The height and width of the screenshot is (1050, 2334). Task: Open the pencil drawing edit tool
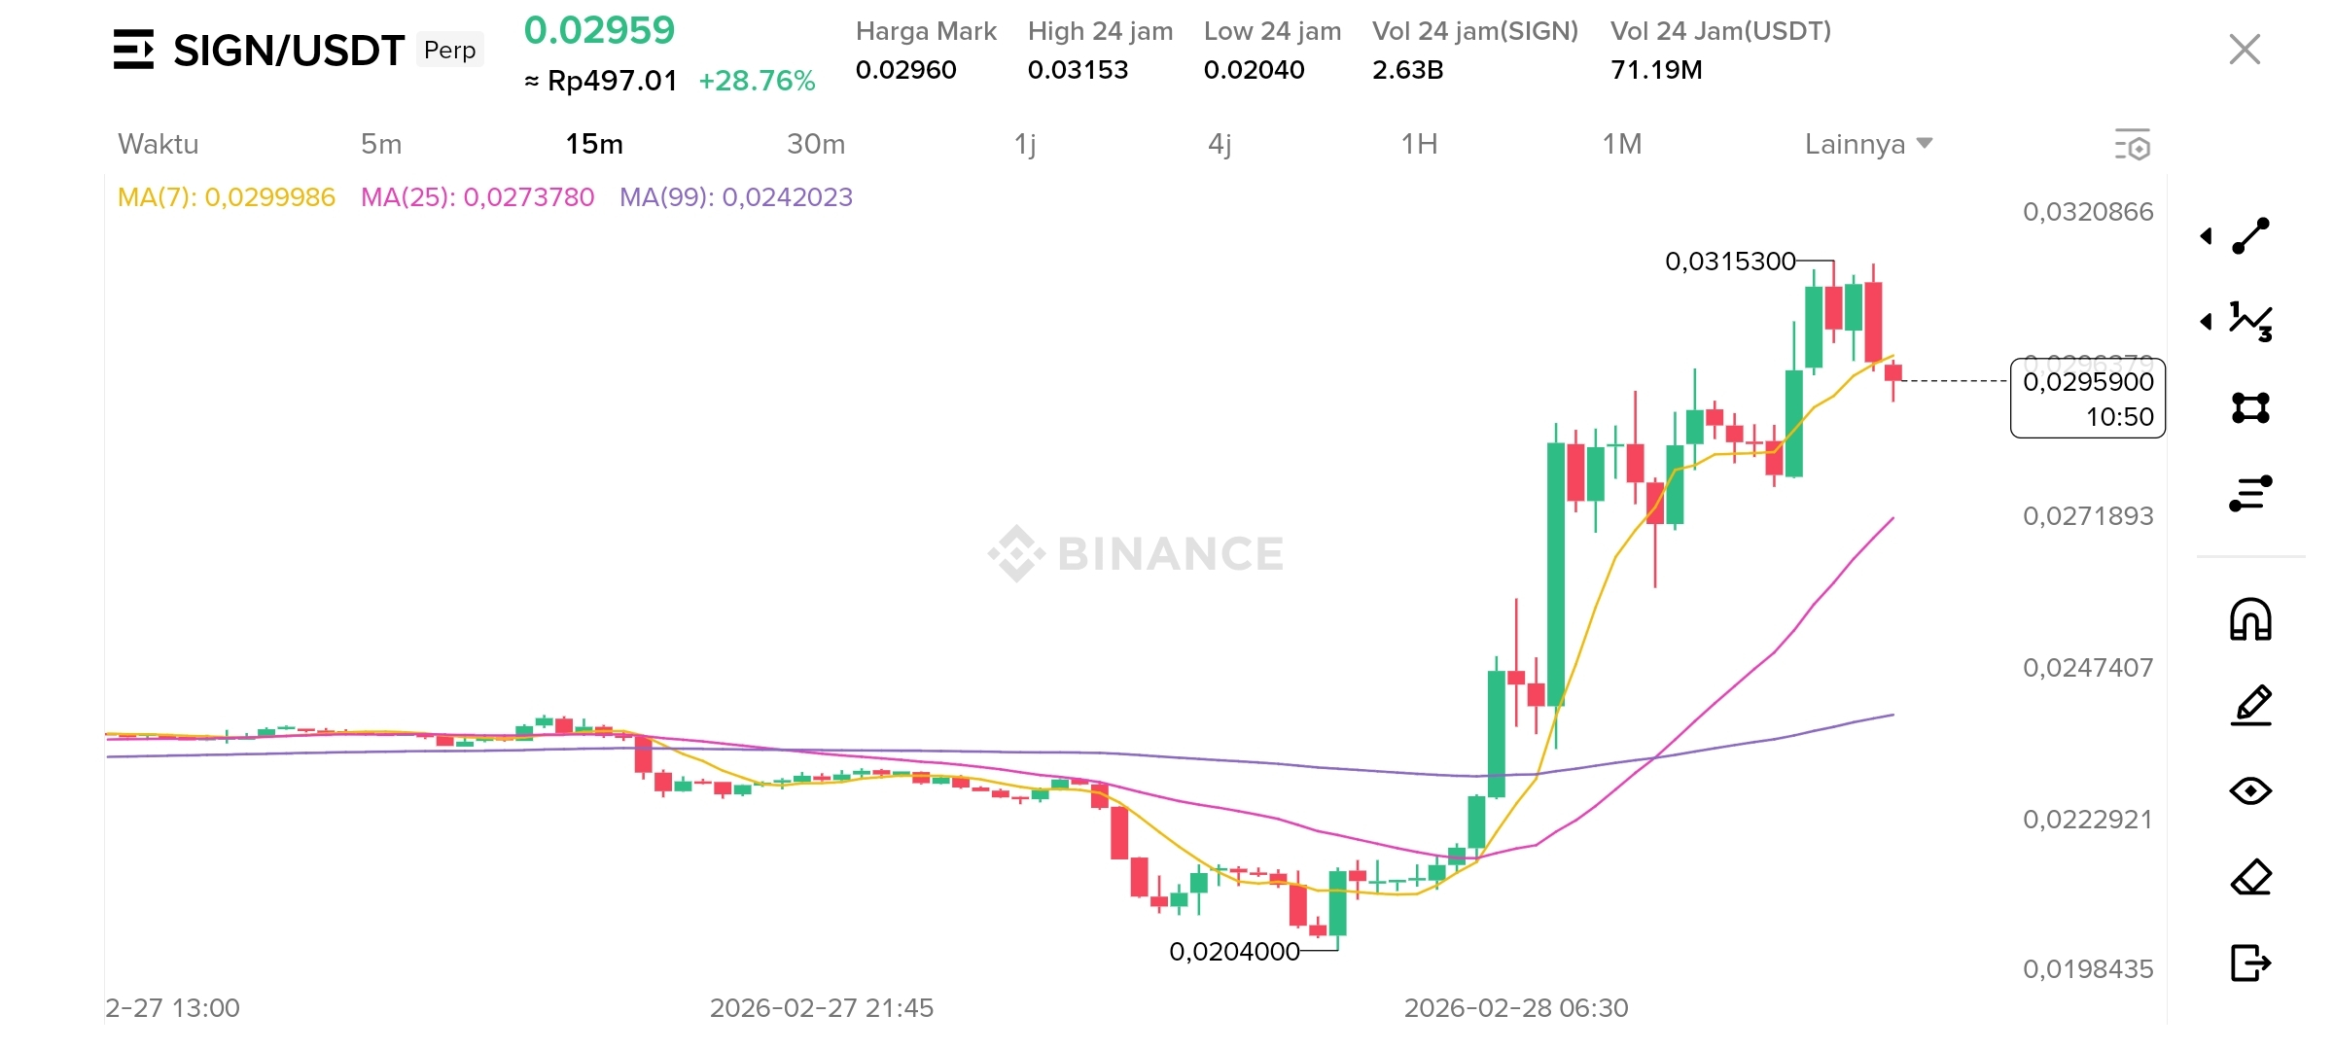click(2250, 705)
